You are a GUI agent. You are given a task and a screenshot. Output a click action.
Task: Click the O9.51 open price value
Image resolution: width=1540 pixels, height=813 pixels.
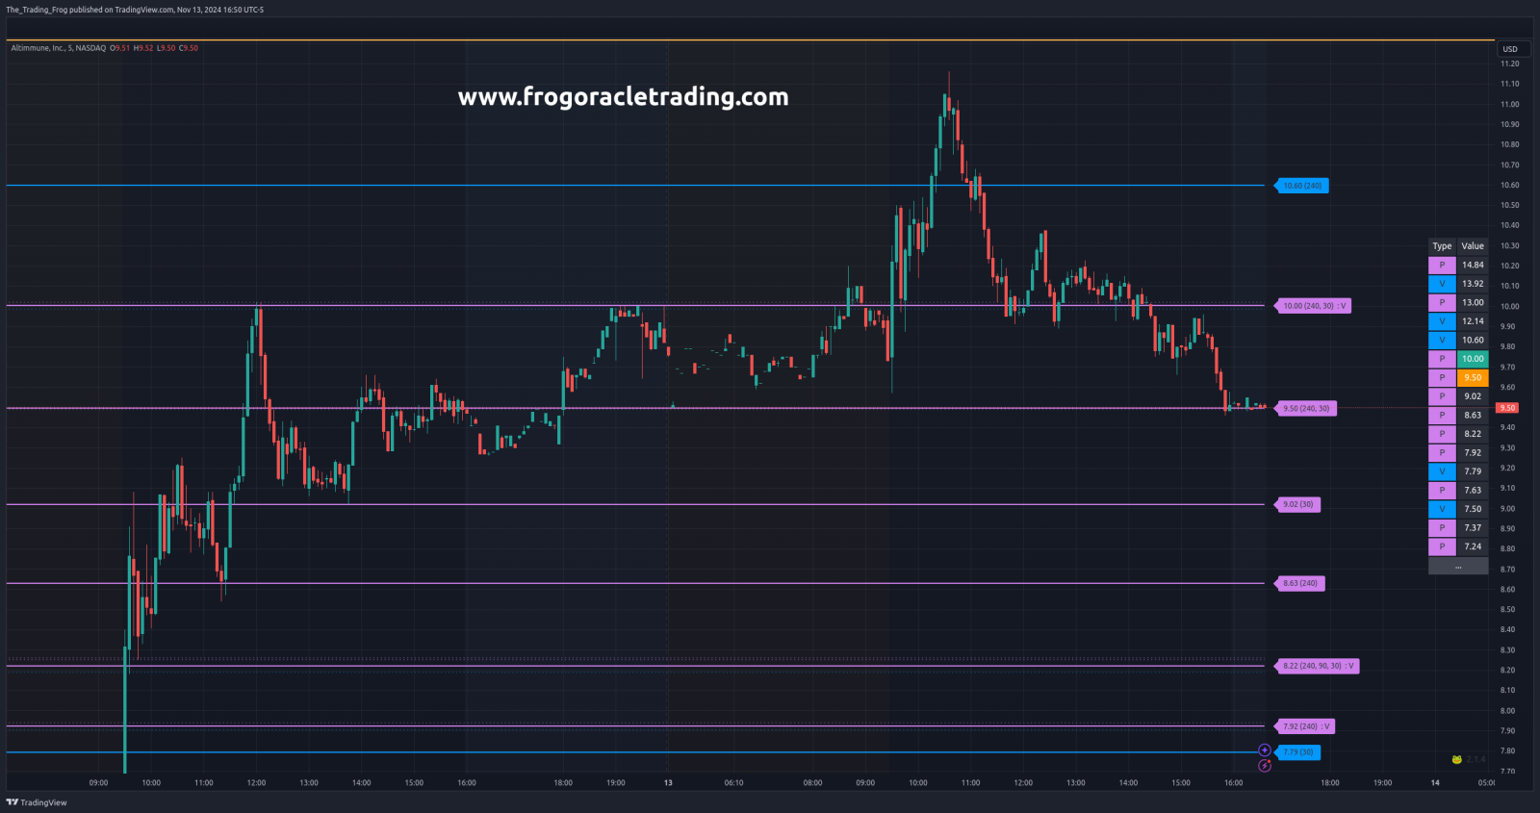tap(119, 48)
